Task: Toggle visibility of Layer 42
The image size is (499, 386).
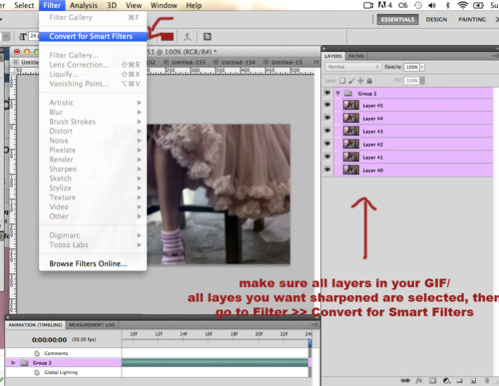Action: tap(327, 144)
